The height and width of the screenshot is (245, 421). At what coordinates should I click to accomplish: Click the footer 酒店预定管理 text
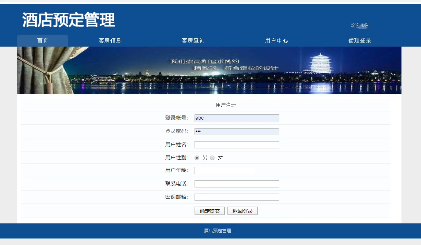pyautogui.click(x=218, y=231)
